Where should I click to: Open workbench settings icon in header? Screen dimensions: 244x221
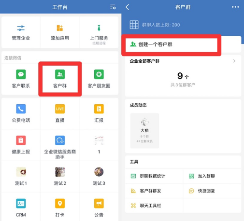click(113, 7)
